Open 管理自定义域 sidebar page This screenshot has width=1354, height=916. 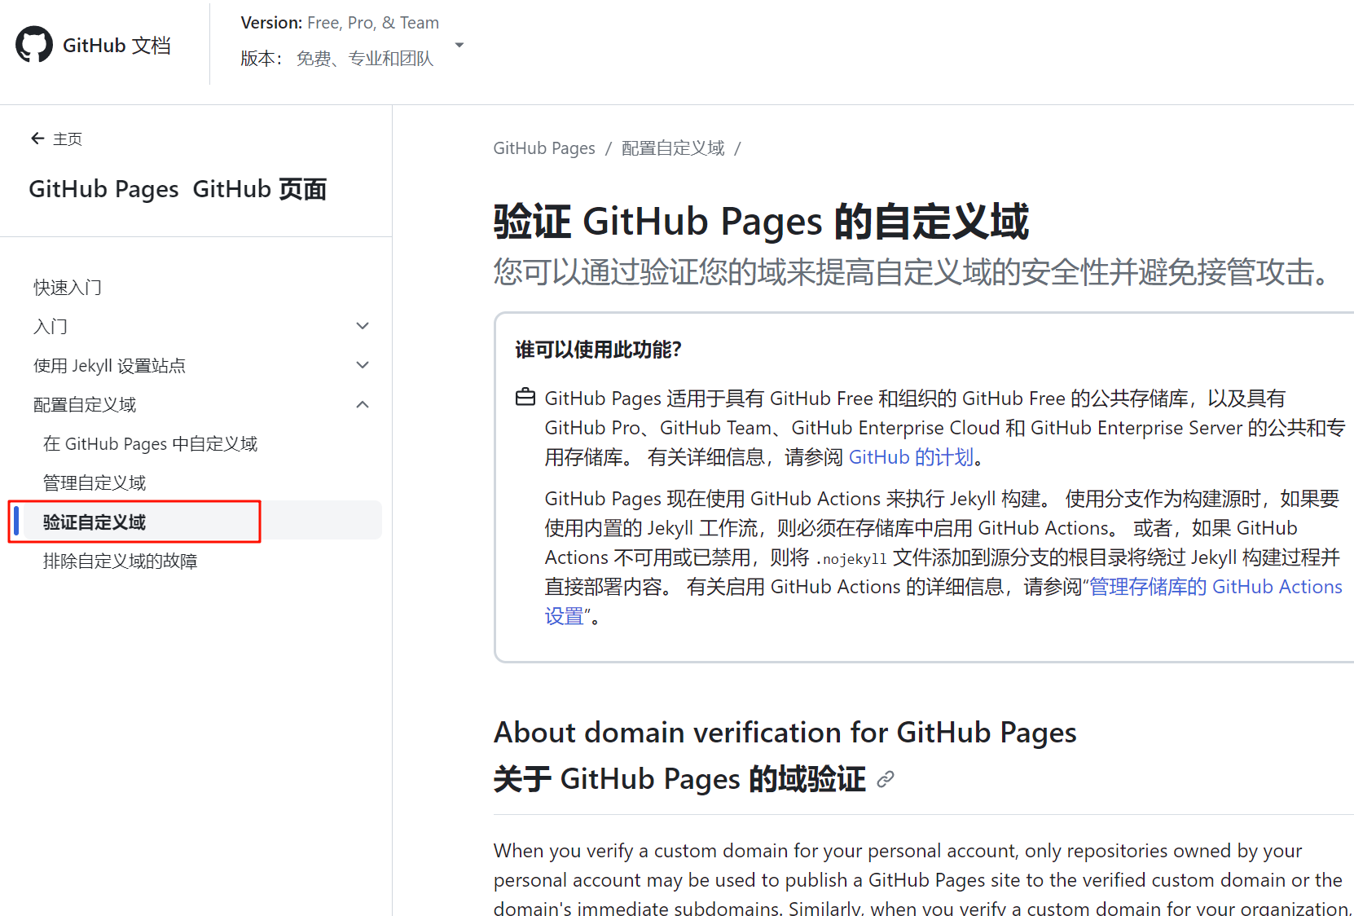tap(95, 483)
